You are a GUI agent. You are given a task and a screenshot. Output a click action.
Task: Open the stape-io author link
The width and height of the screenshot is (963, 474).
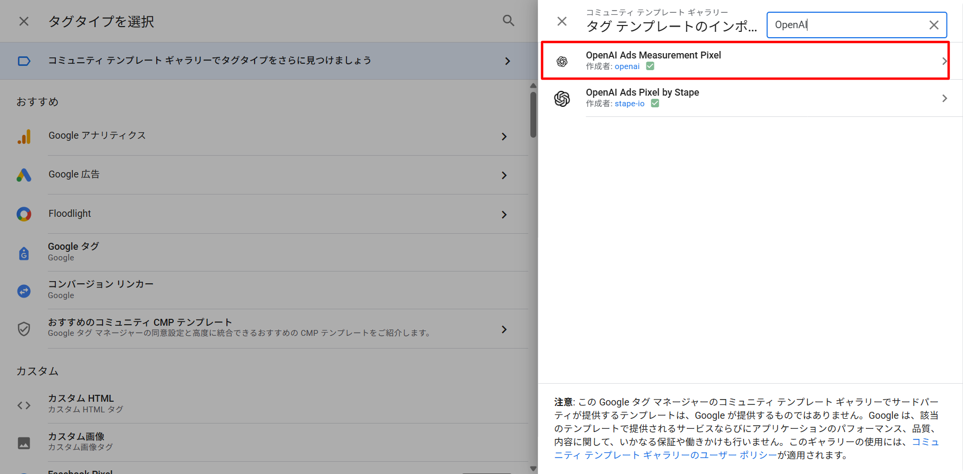click(630, 104)
